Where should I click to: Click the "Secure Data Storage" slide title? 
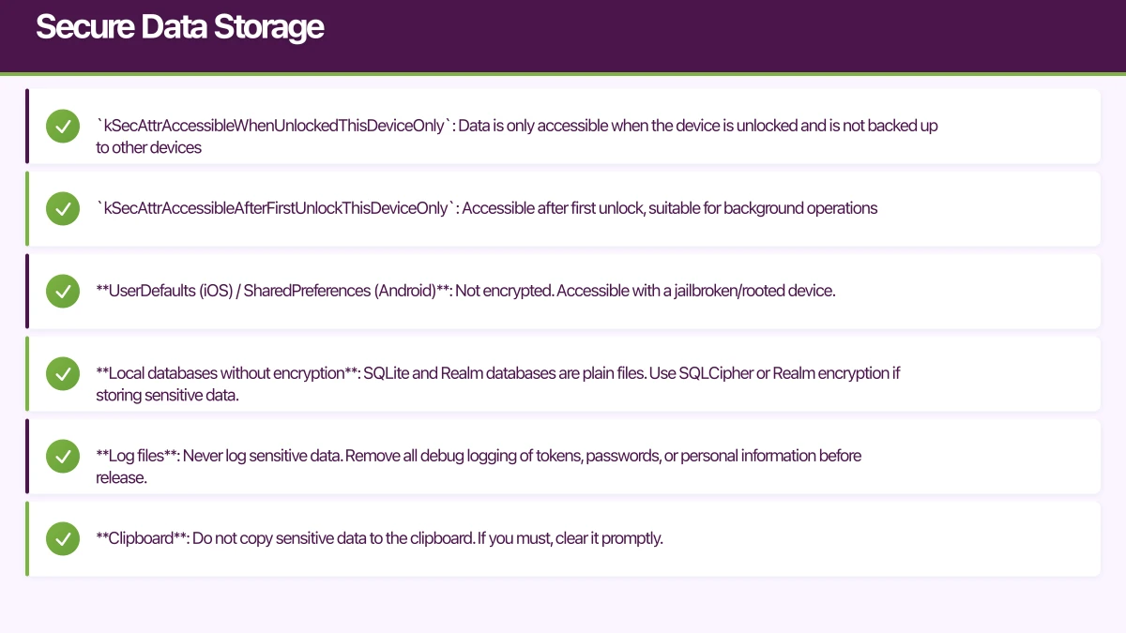click(179, 28)
